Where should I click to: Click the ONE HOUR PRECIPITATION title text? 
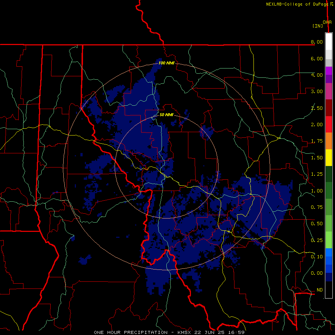131,332
